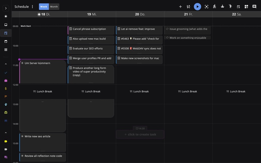Start time tracking with blue play button
This screenshot has width=261, height=163.
[197, 7]
